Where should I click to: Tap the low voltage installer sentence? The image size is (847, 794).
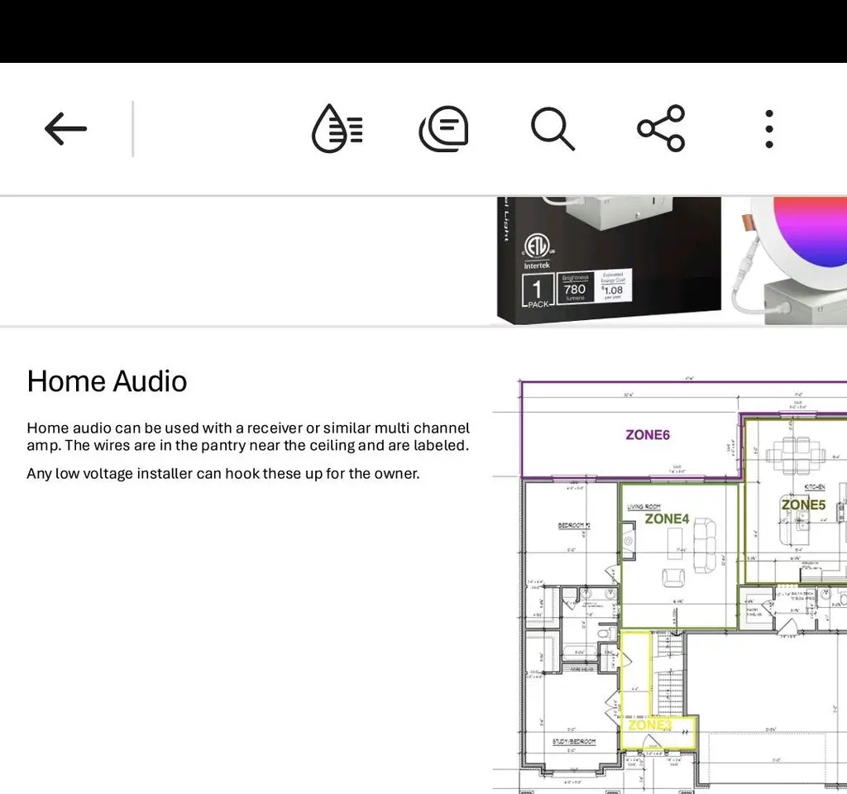click(x=223, y=474)
